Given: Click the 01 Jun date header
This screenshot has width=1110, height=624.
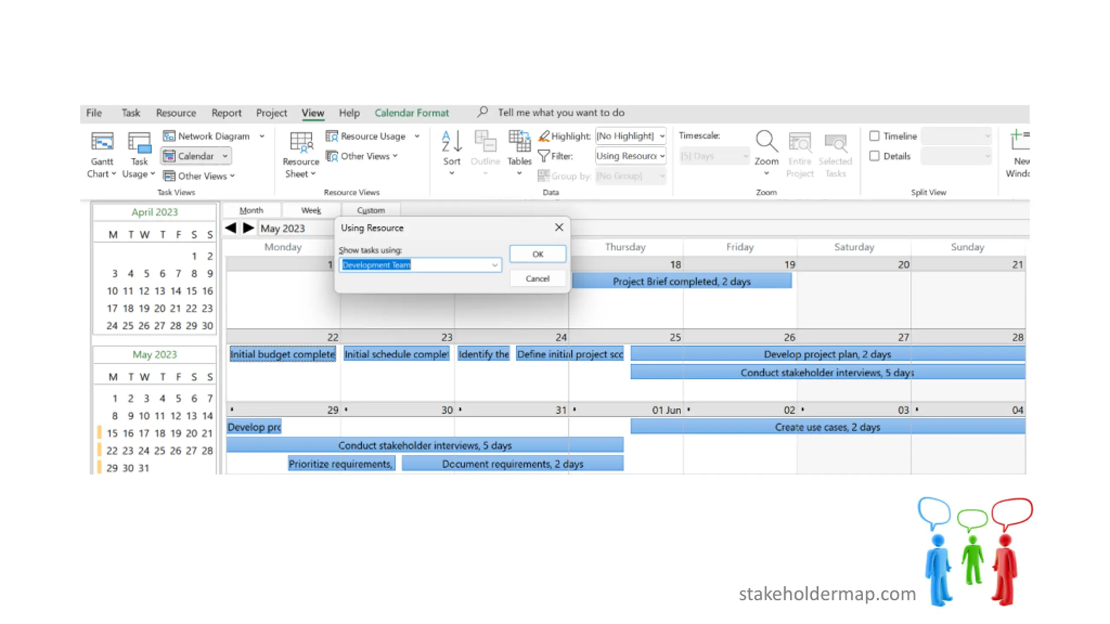Looking at the screenshot, I should [626, 410].
